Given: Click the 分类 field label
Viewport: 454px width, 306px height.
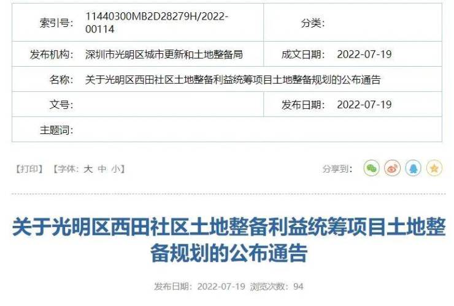Looking at the screenshot, I should click(x=313, y=23).
